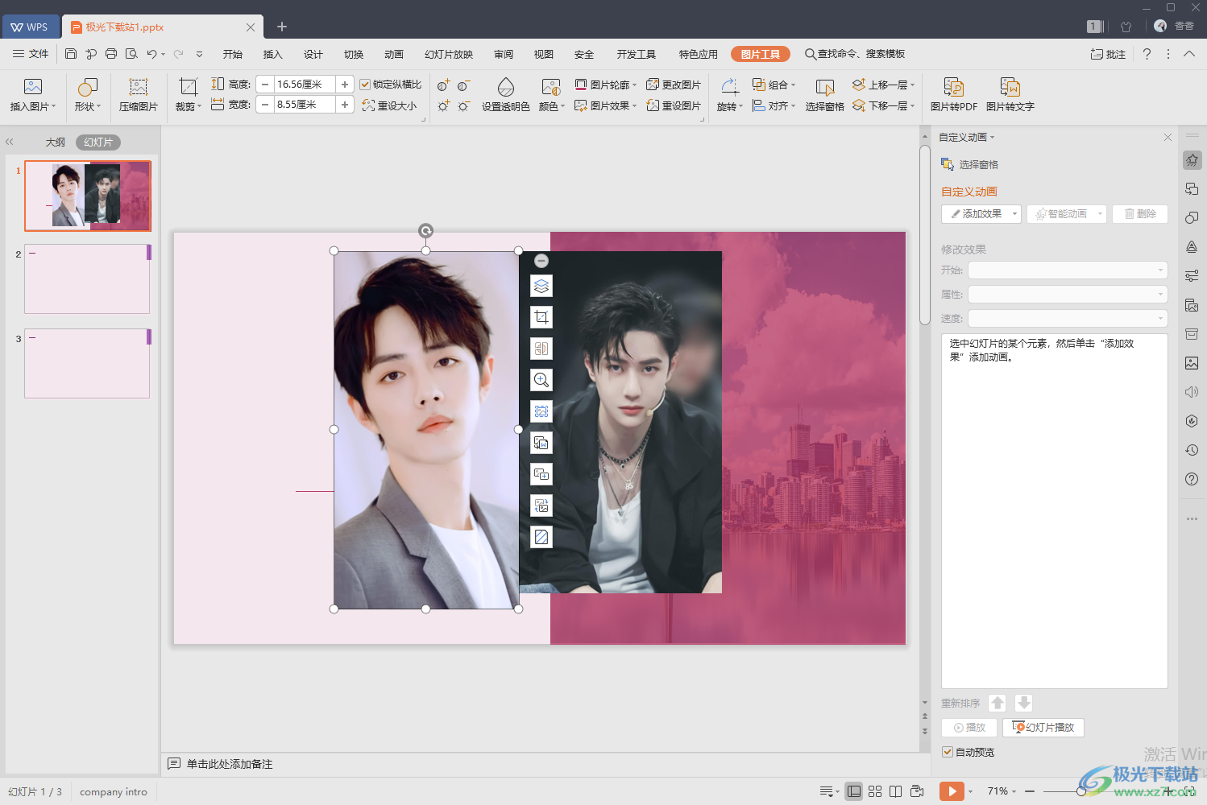Start slideshow with orange play button

coord(952,791)
